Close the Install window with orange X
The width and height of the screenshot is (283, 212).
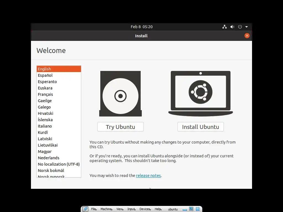(247, 36)
